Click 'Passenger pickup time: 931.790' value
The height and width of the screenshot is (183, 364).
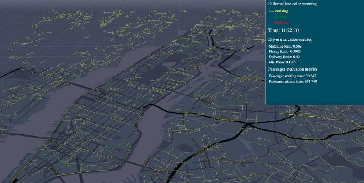tap(293, 81)
